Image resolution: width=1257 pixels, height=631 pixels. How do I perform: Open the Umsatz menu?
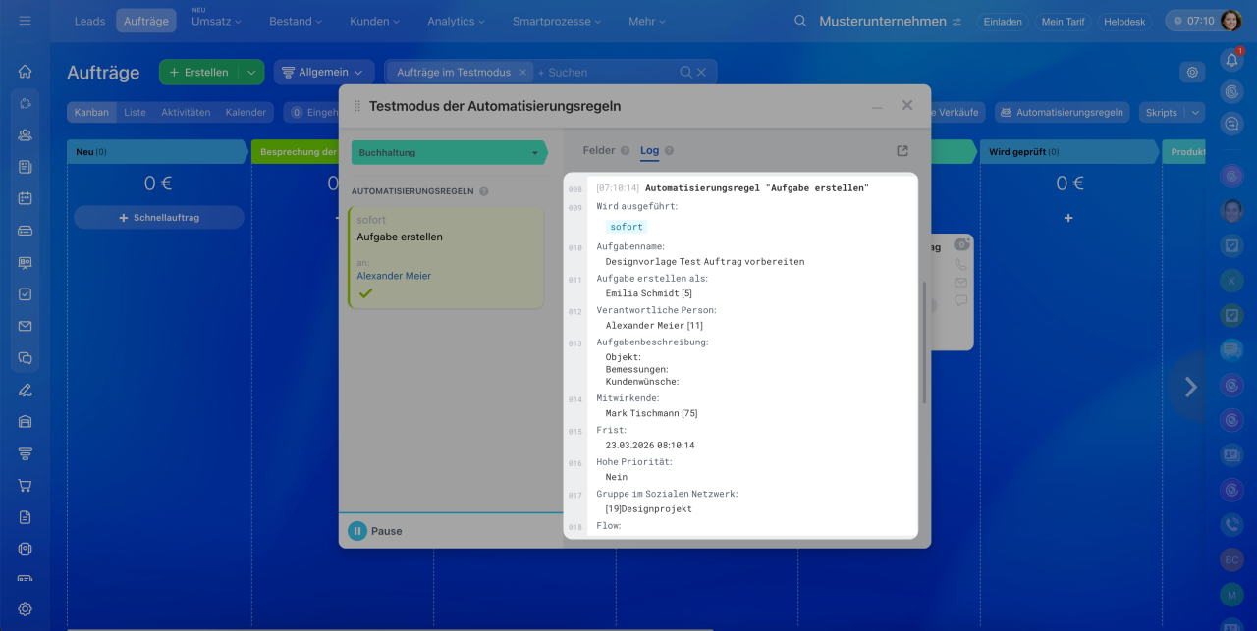(216, 21)
